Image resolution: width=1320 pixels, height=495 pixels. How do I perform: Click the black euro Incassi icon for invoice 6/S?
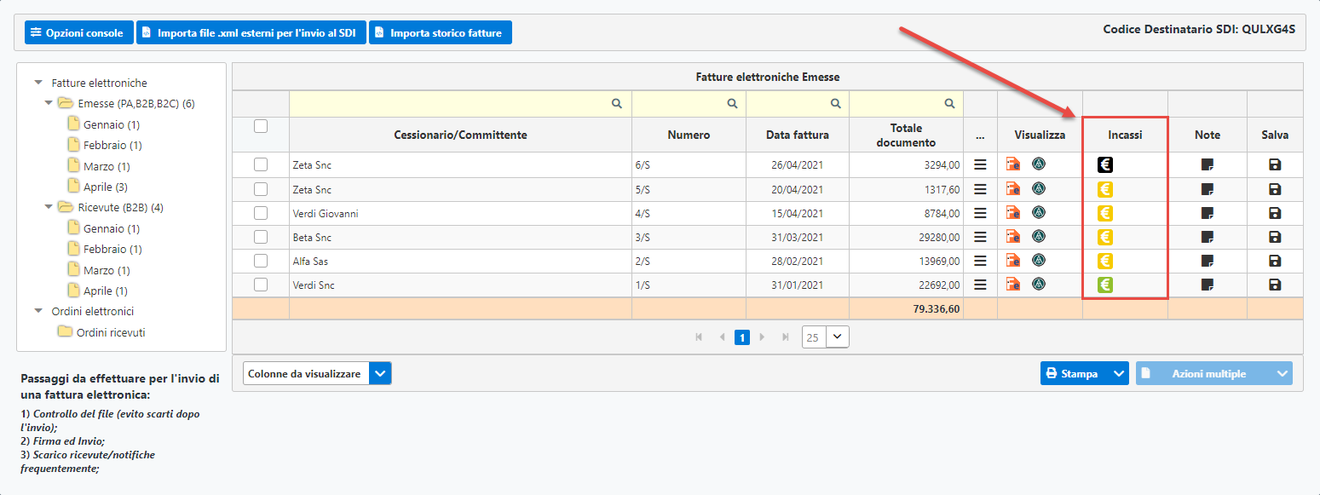(1104, 165)
